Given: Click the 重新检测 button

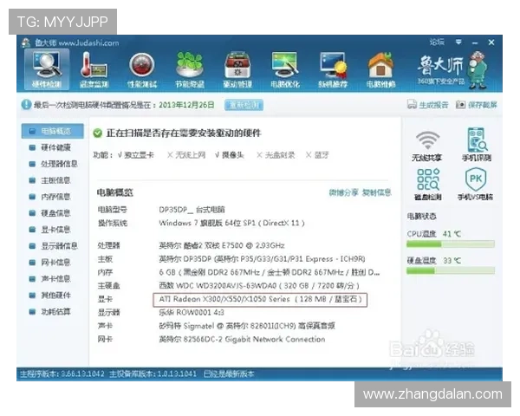Looking at the screenshot, I should click(244, 105).
